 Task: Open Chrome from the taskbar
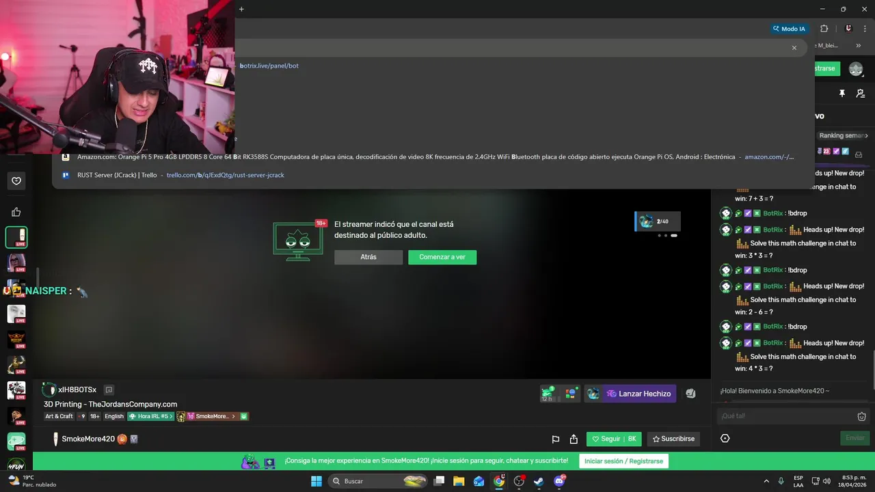coord(499,481)
